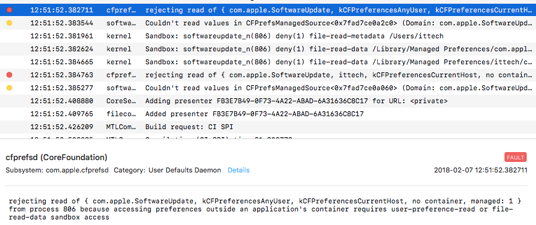Click the red FAULT badge
Viewport: 536px width, 225px height.
(x=515, y=157)
